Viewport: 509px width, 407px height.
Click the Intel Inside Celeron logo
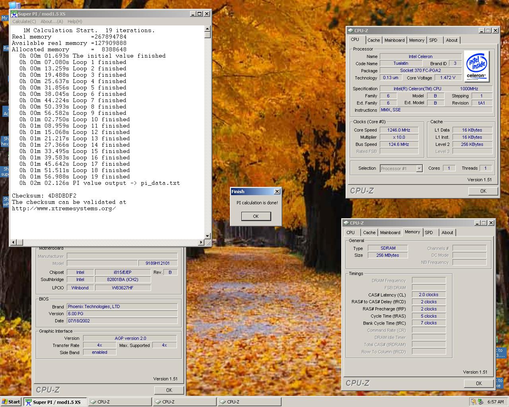coord(477,66)
